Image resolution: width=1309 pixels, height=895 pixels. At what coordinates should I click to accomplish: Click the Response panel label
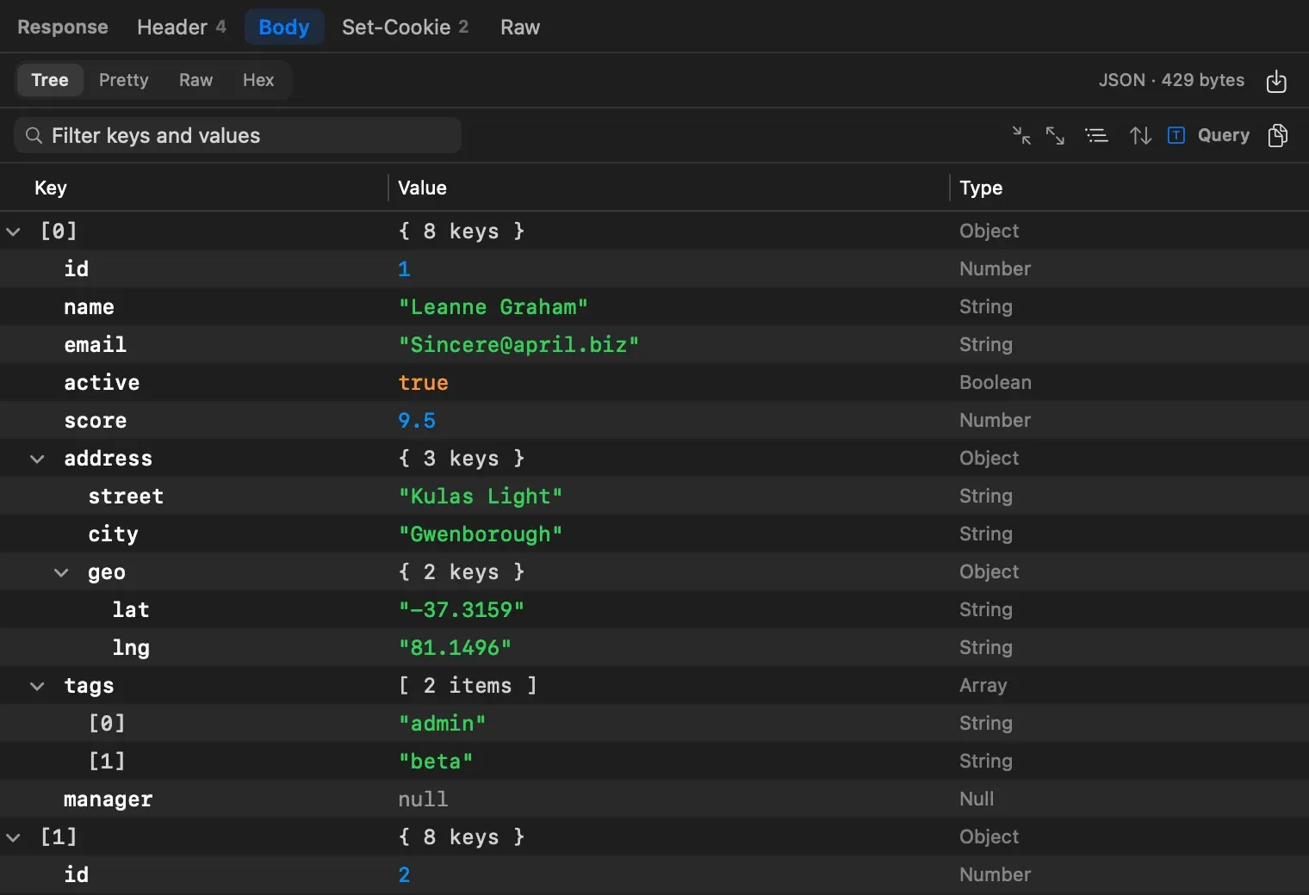pyautogui.click(x=63, y=27)
